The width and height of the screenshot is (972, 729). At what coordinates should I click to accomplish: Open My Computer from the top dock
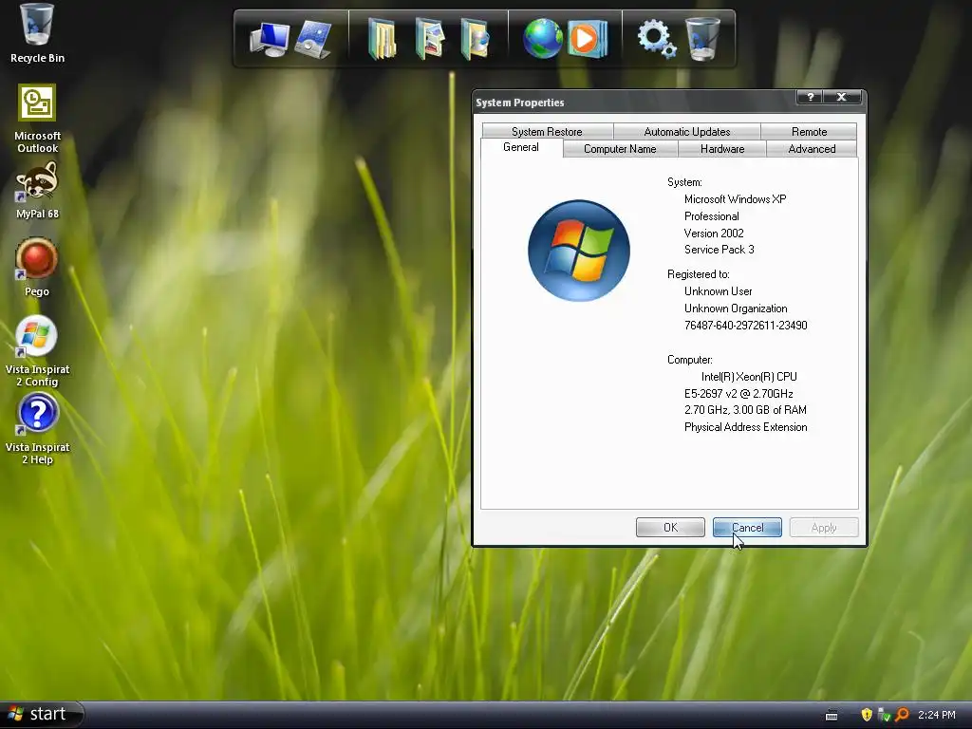click(270, 40)
